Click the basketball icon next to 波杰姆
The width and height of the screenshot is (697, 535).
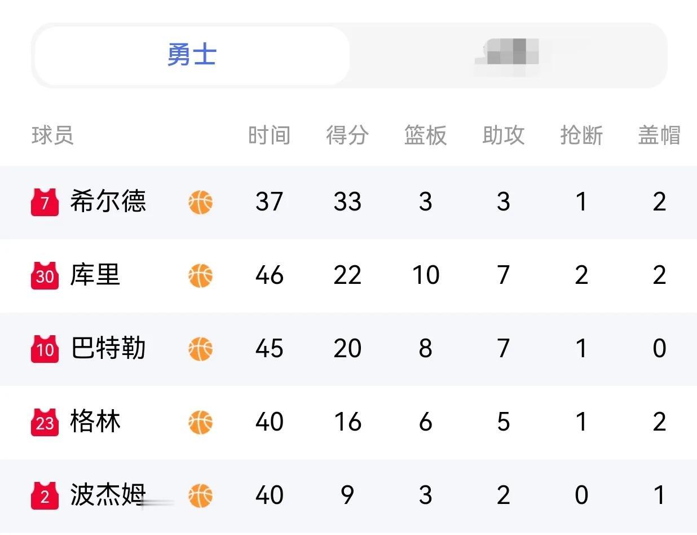point(200,495)
